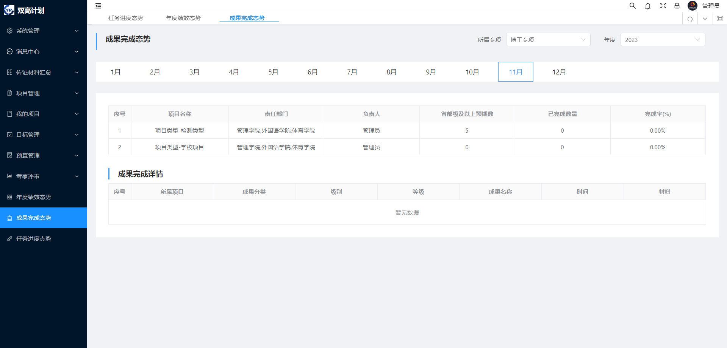
Task: Click the 任务进度态势 rocket icon
Action: (10, 239)
